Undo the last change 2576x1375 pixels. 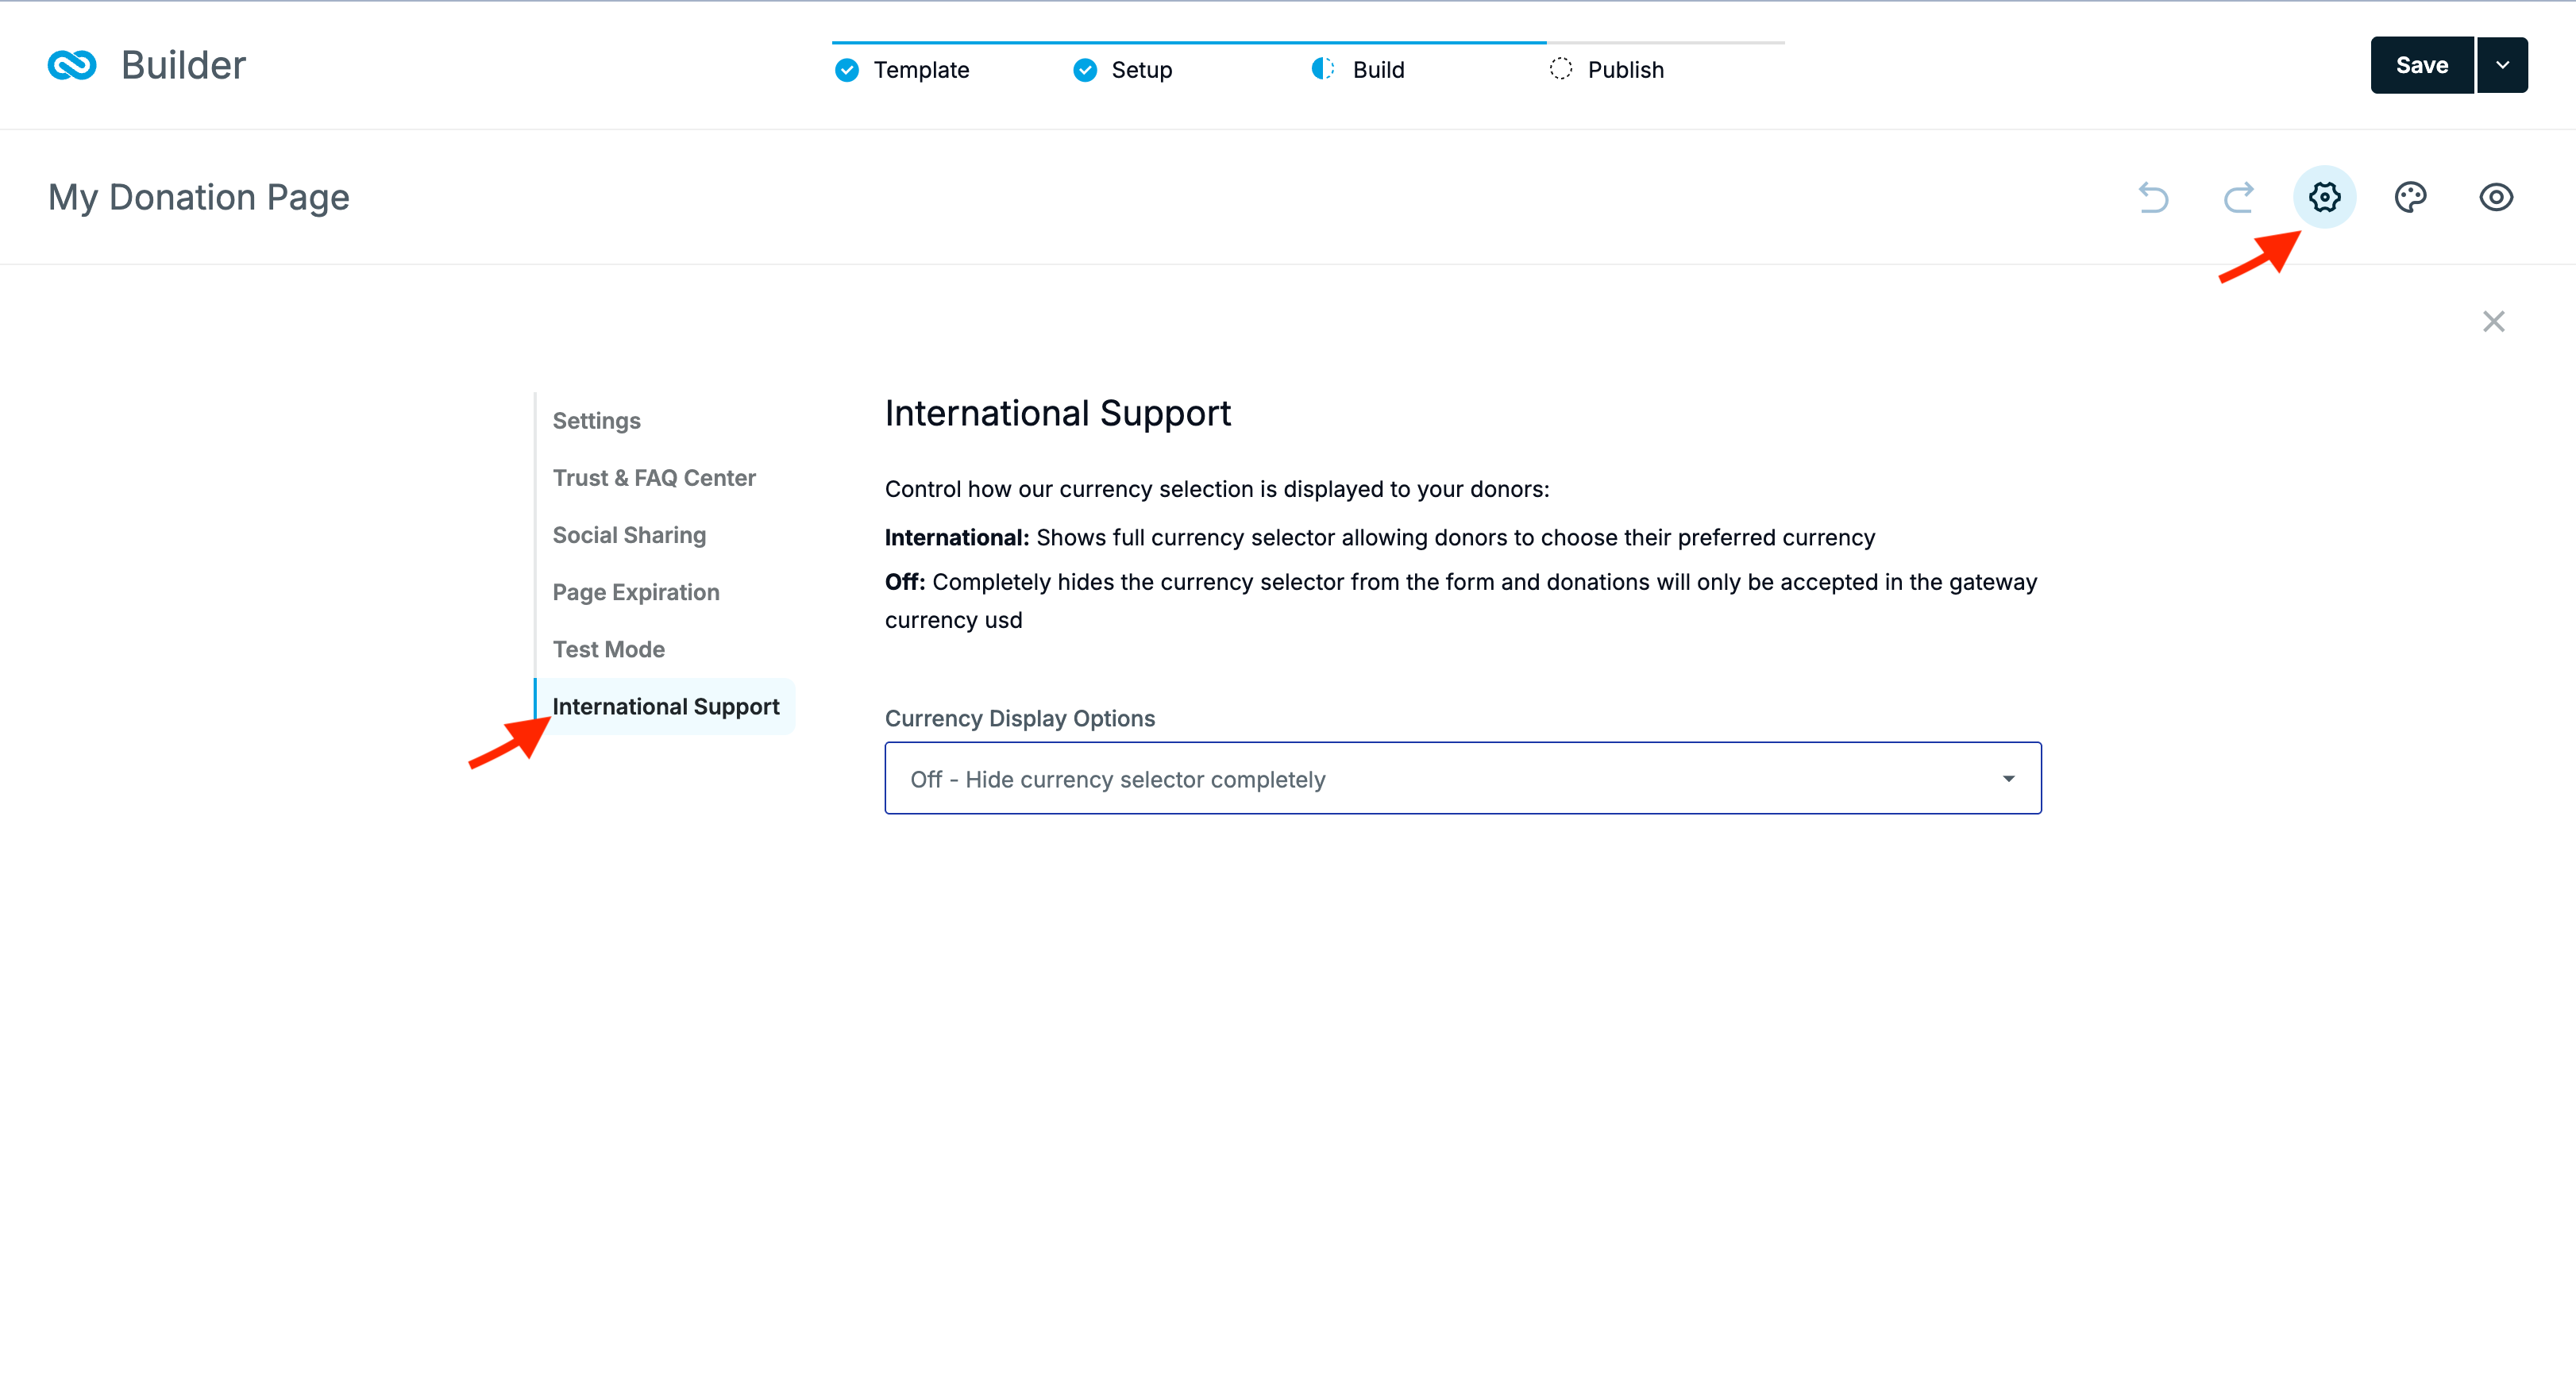click(x=2153, y=197)
